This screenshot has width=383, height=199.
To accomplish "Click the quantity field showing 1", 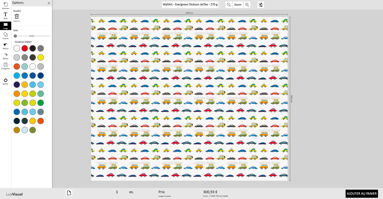I will pos(117,192).
